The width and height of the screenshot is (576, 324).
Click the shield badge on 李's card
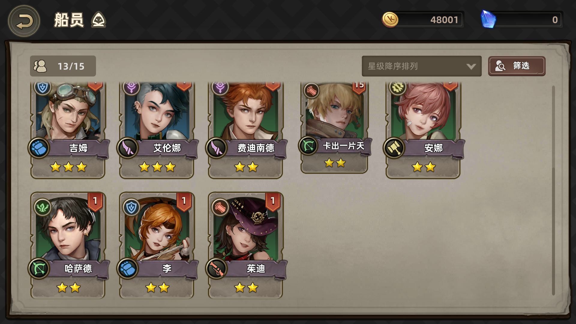[131, 207]
